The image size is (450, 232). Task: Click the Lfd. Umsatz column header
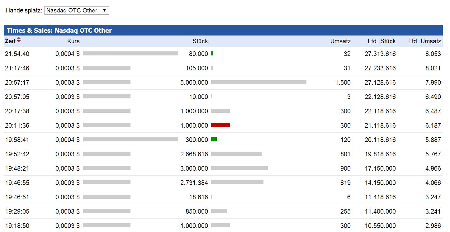[425, 41]
